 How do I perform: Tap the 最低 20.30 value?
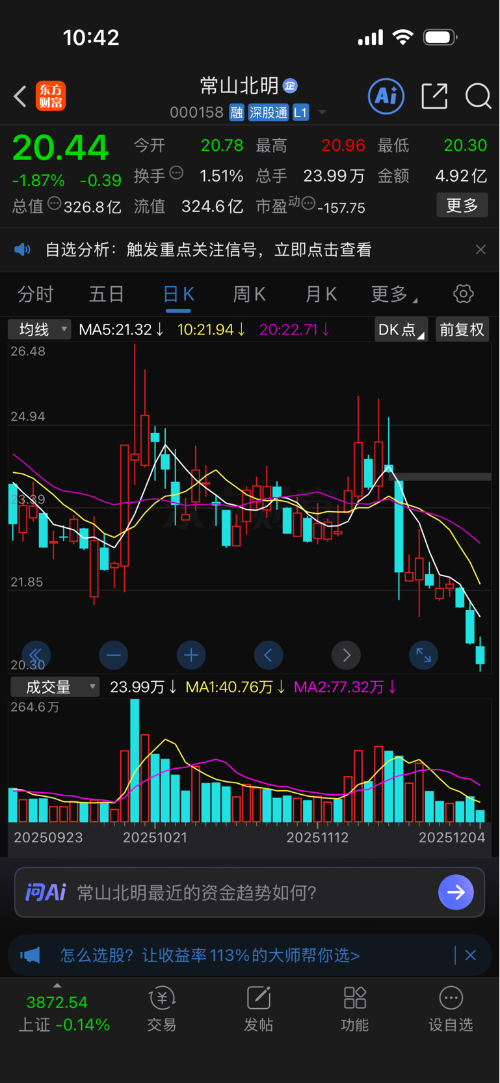point(465,145)
